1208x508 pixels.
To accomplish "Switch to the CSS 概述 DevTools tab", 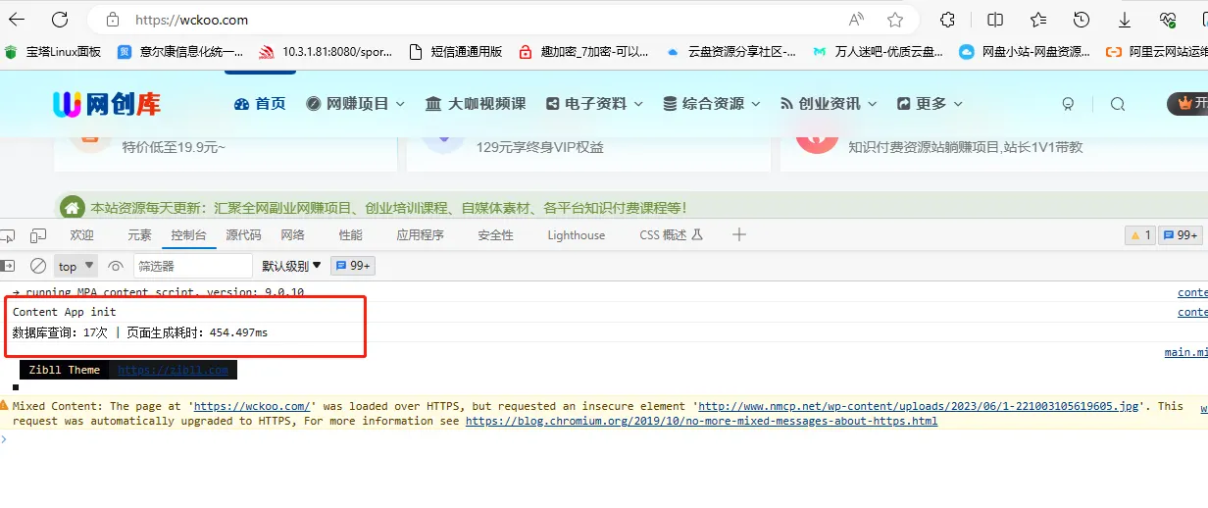I will click(x=671, y=235).
